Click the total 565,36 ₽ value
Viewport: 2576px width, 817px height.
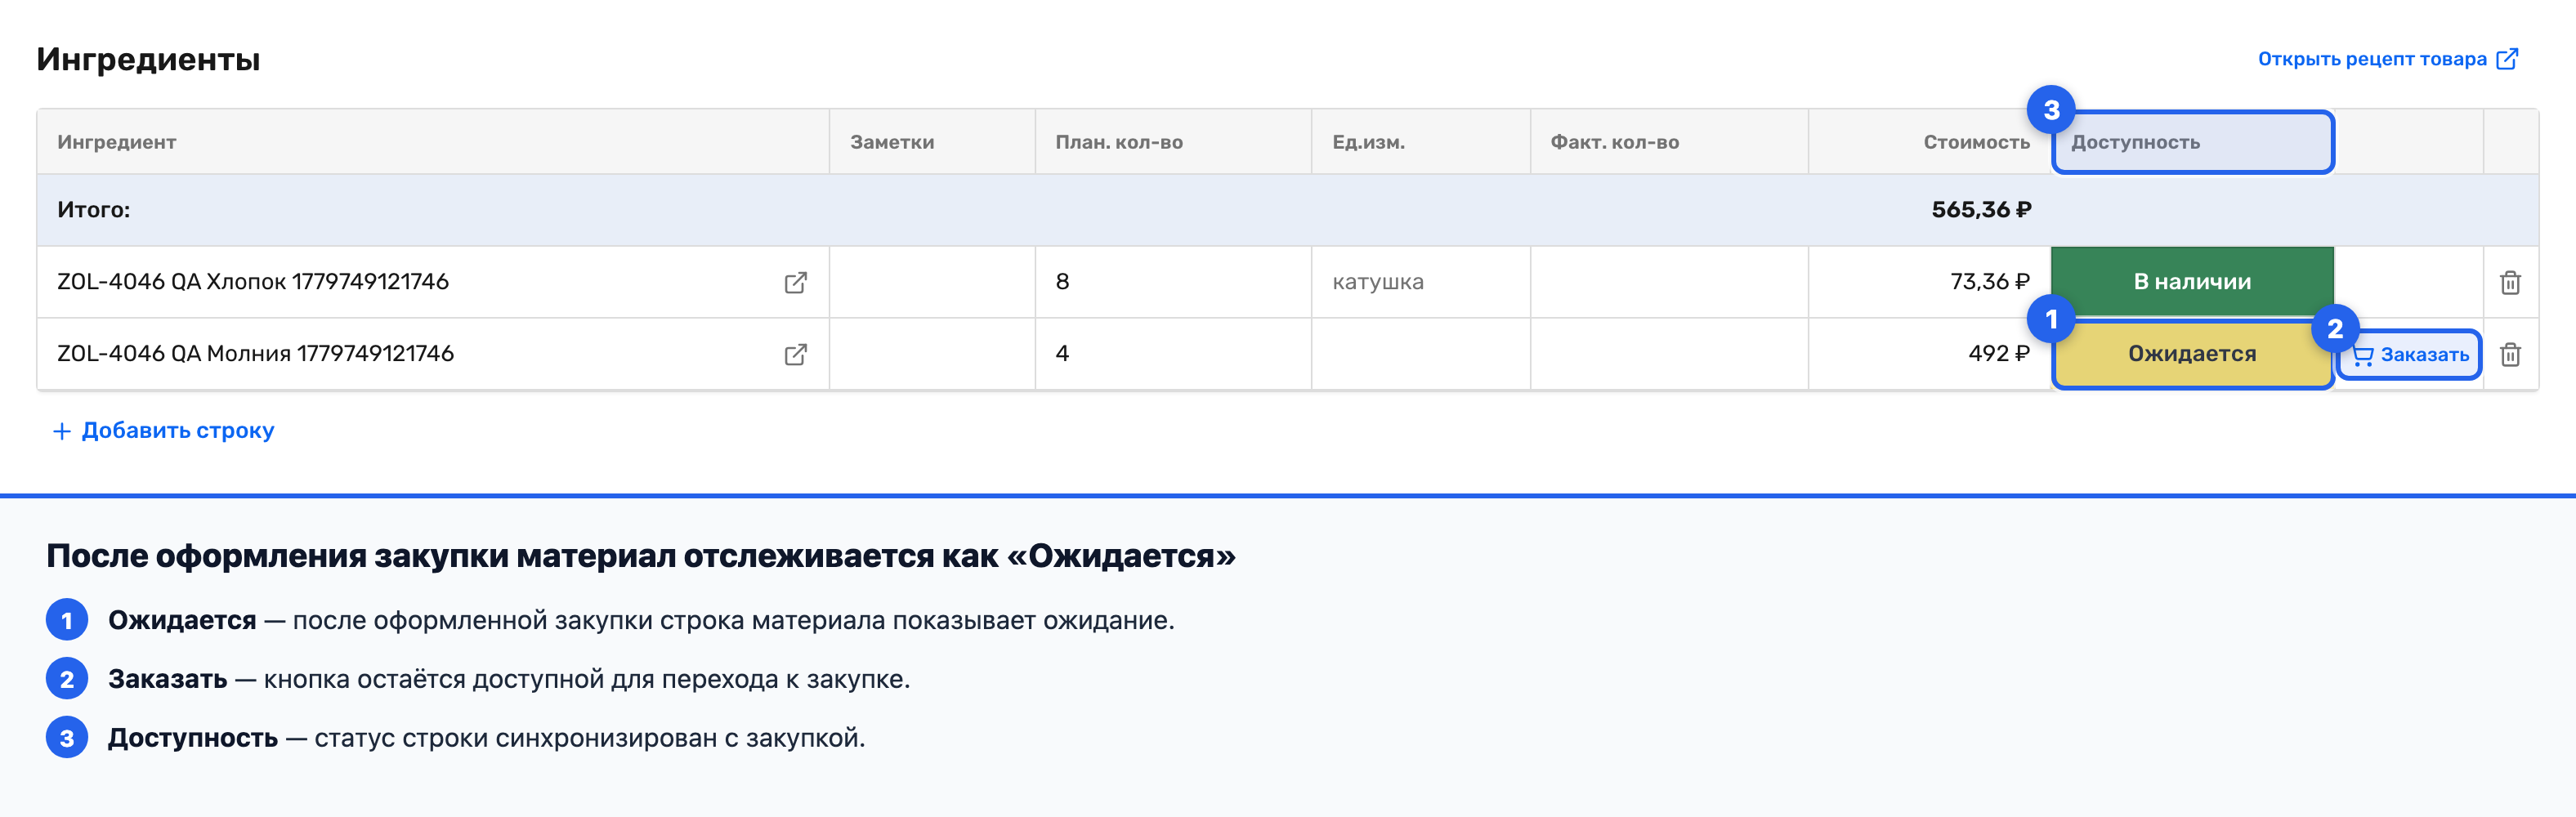click(1981, 210)
